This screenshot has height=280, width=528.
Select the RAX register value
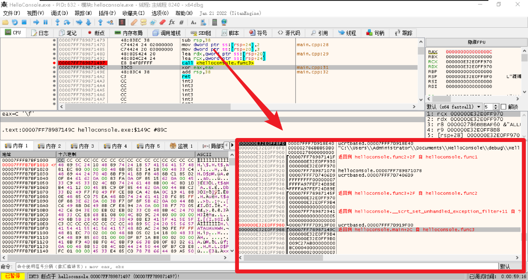(x=469, y=52)
